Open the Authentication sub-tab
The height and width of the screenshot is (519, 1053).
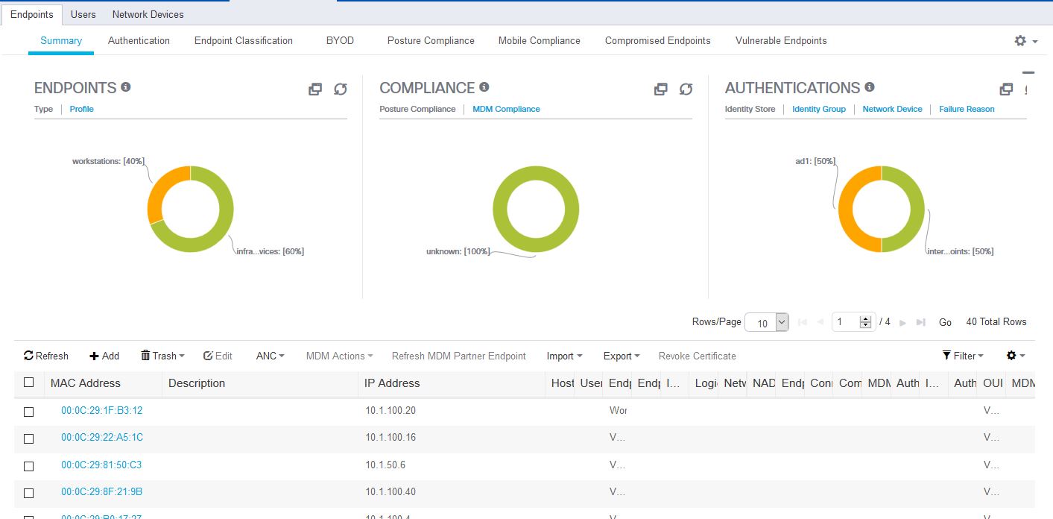(139, 40)
